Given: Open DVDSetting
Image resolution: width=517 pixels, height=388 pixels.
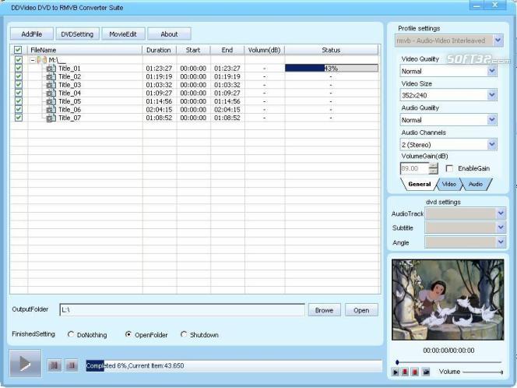Looking at the screenshot, I should (x=77, y=34).
